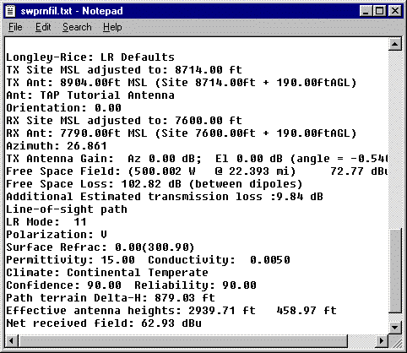Click the horizontal scrollbar right arrow
The width and height of the screenshot is (407, 353).
(382, 341)
